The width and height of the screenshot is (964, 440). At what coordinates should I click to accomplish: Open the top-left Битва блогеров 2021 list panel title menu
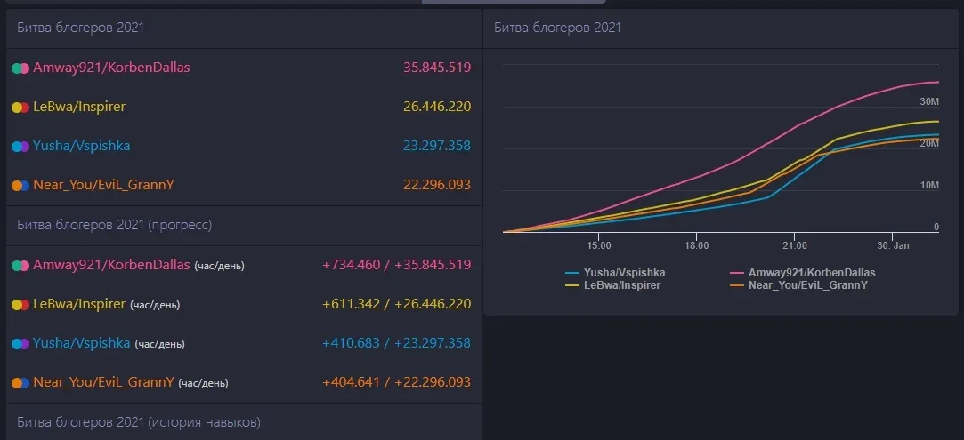tap(81, 28)
